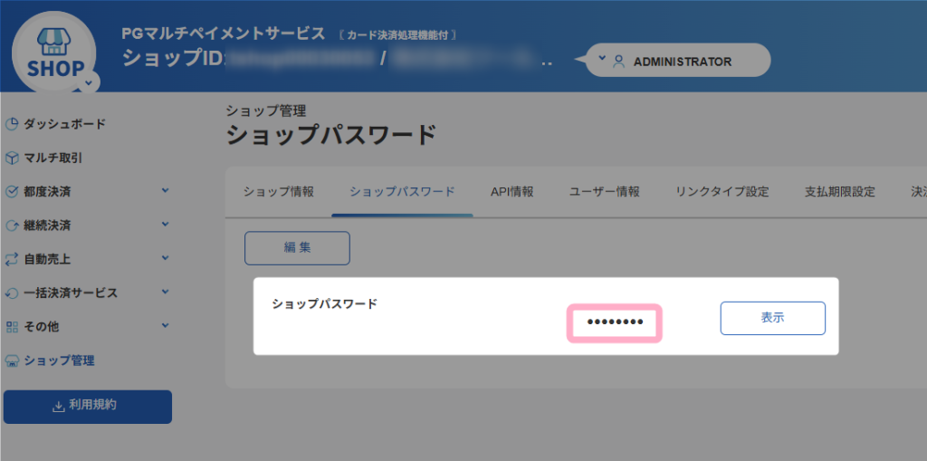Click the 継続決済 cycle icon
Screen dimensions: 927x461
point(12,226)
